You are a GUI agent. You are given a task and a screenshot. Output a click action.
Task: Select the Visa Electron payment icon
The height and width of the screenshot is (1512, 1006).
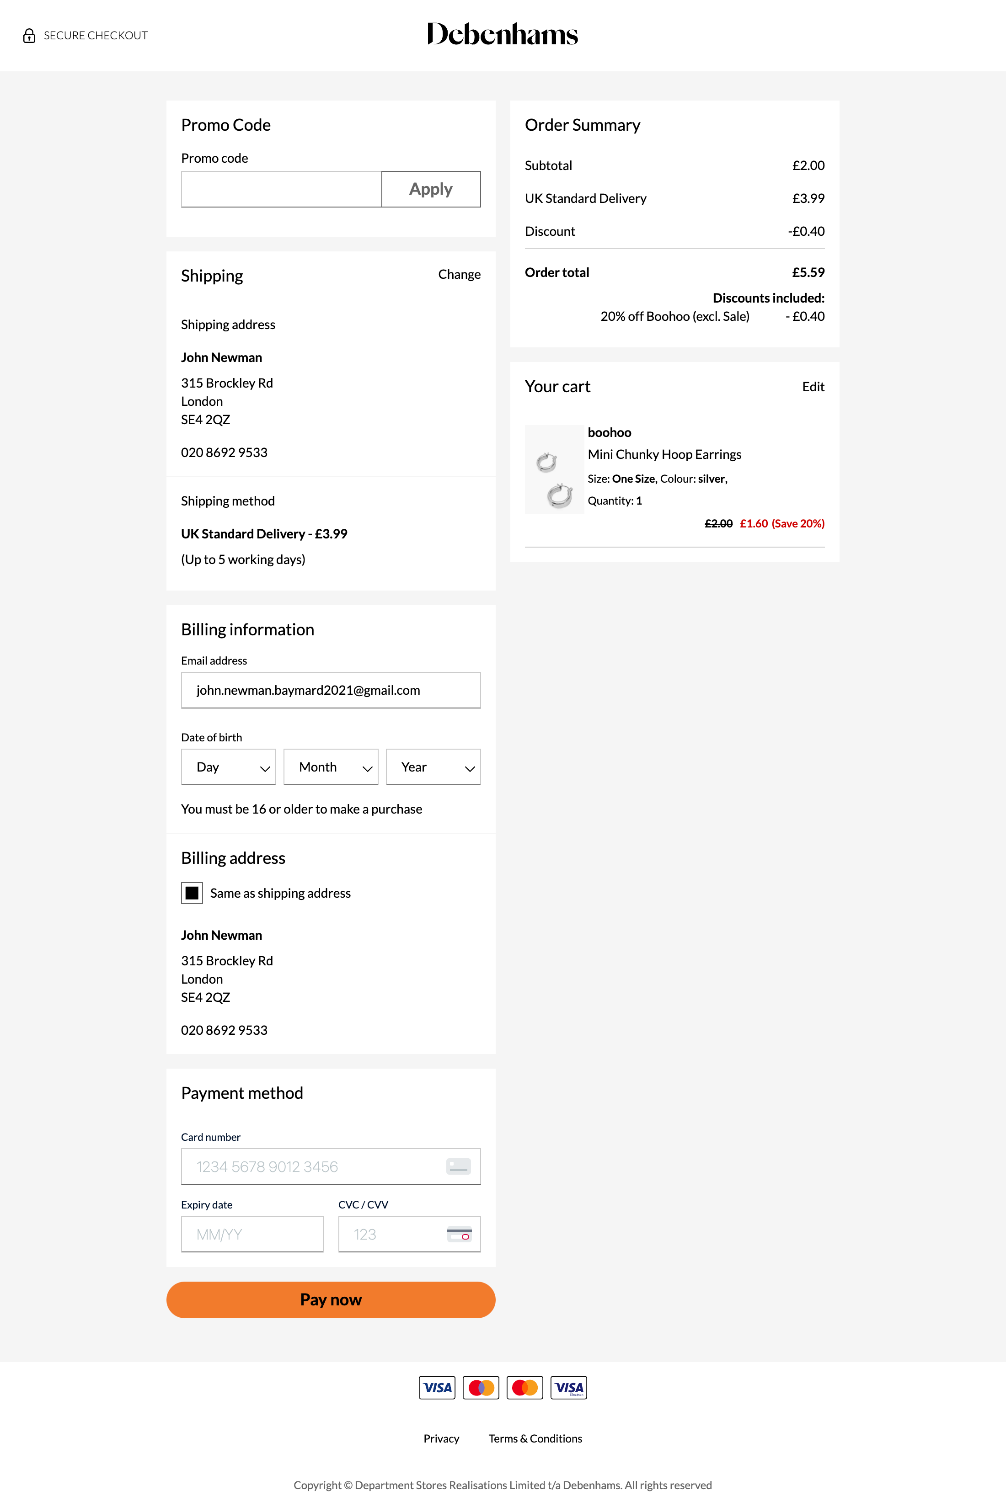[x=569, y=1387]
